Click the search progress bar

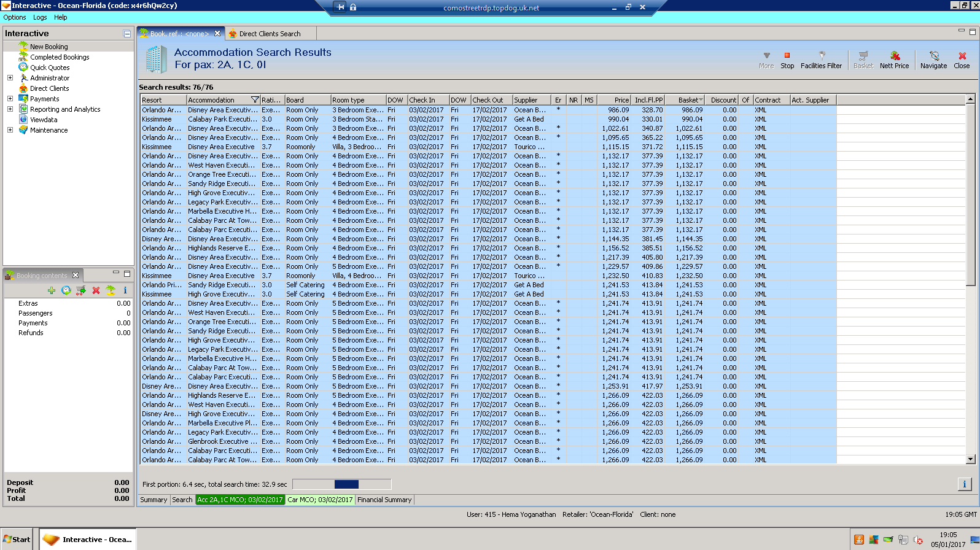coord(342,484)
